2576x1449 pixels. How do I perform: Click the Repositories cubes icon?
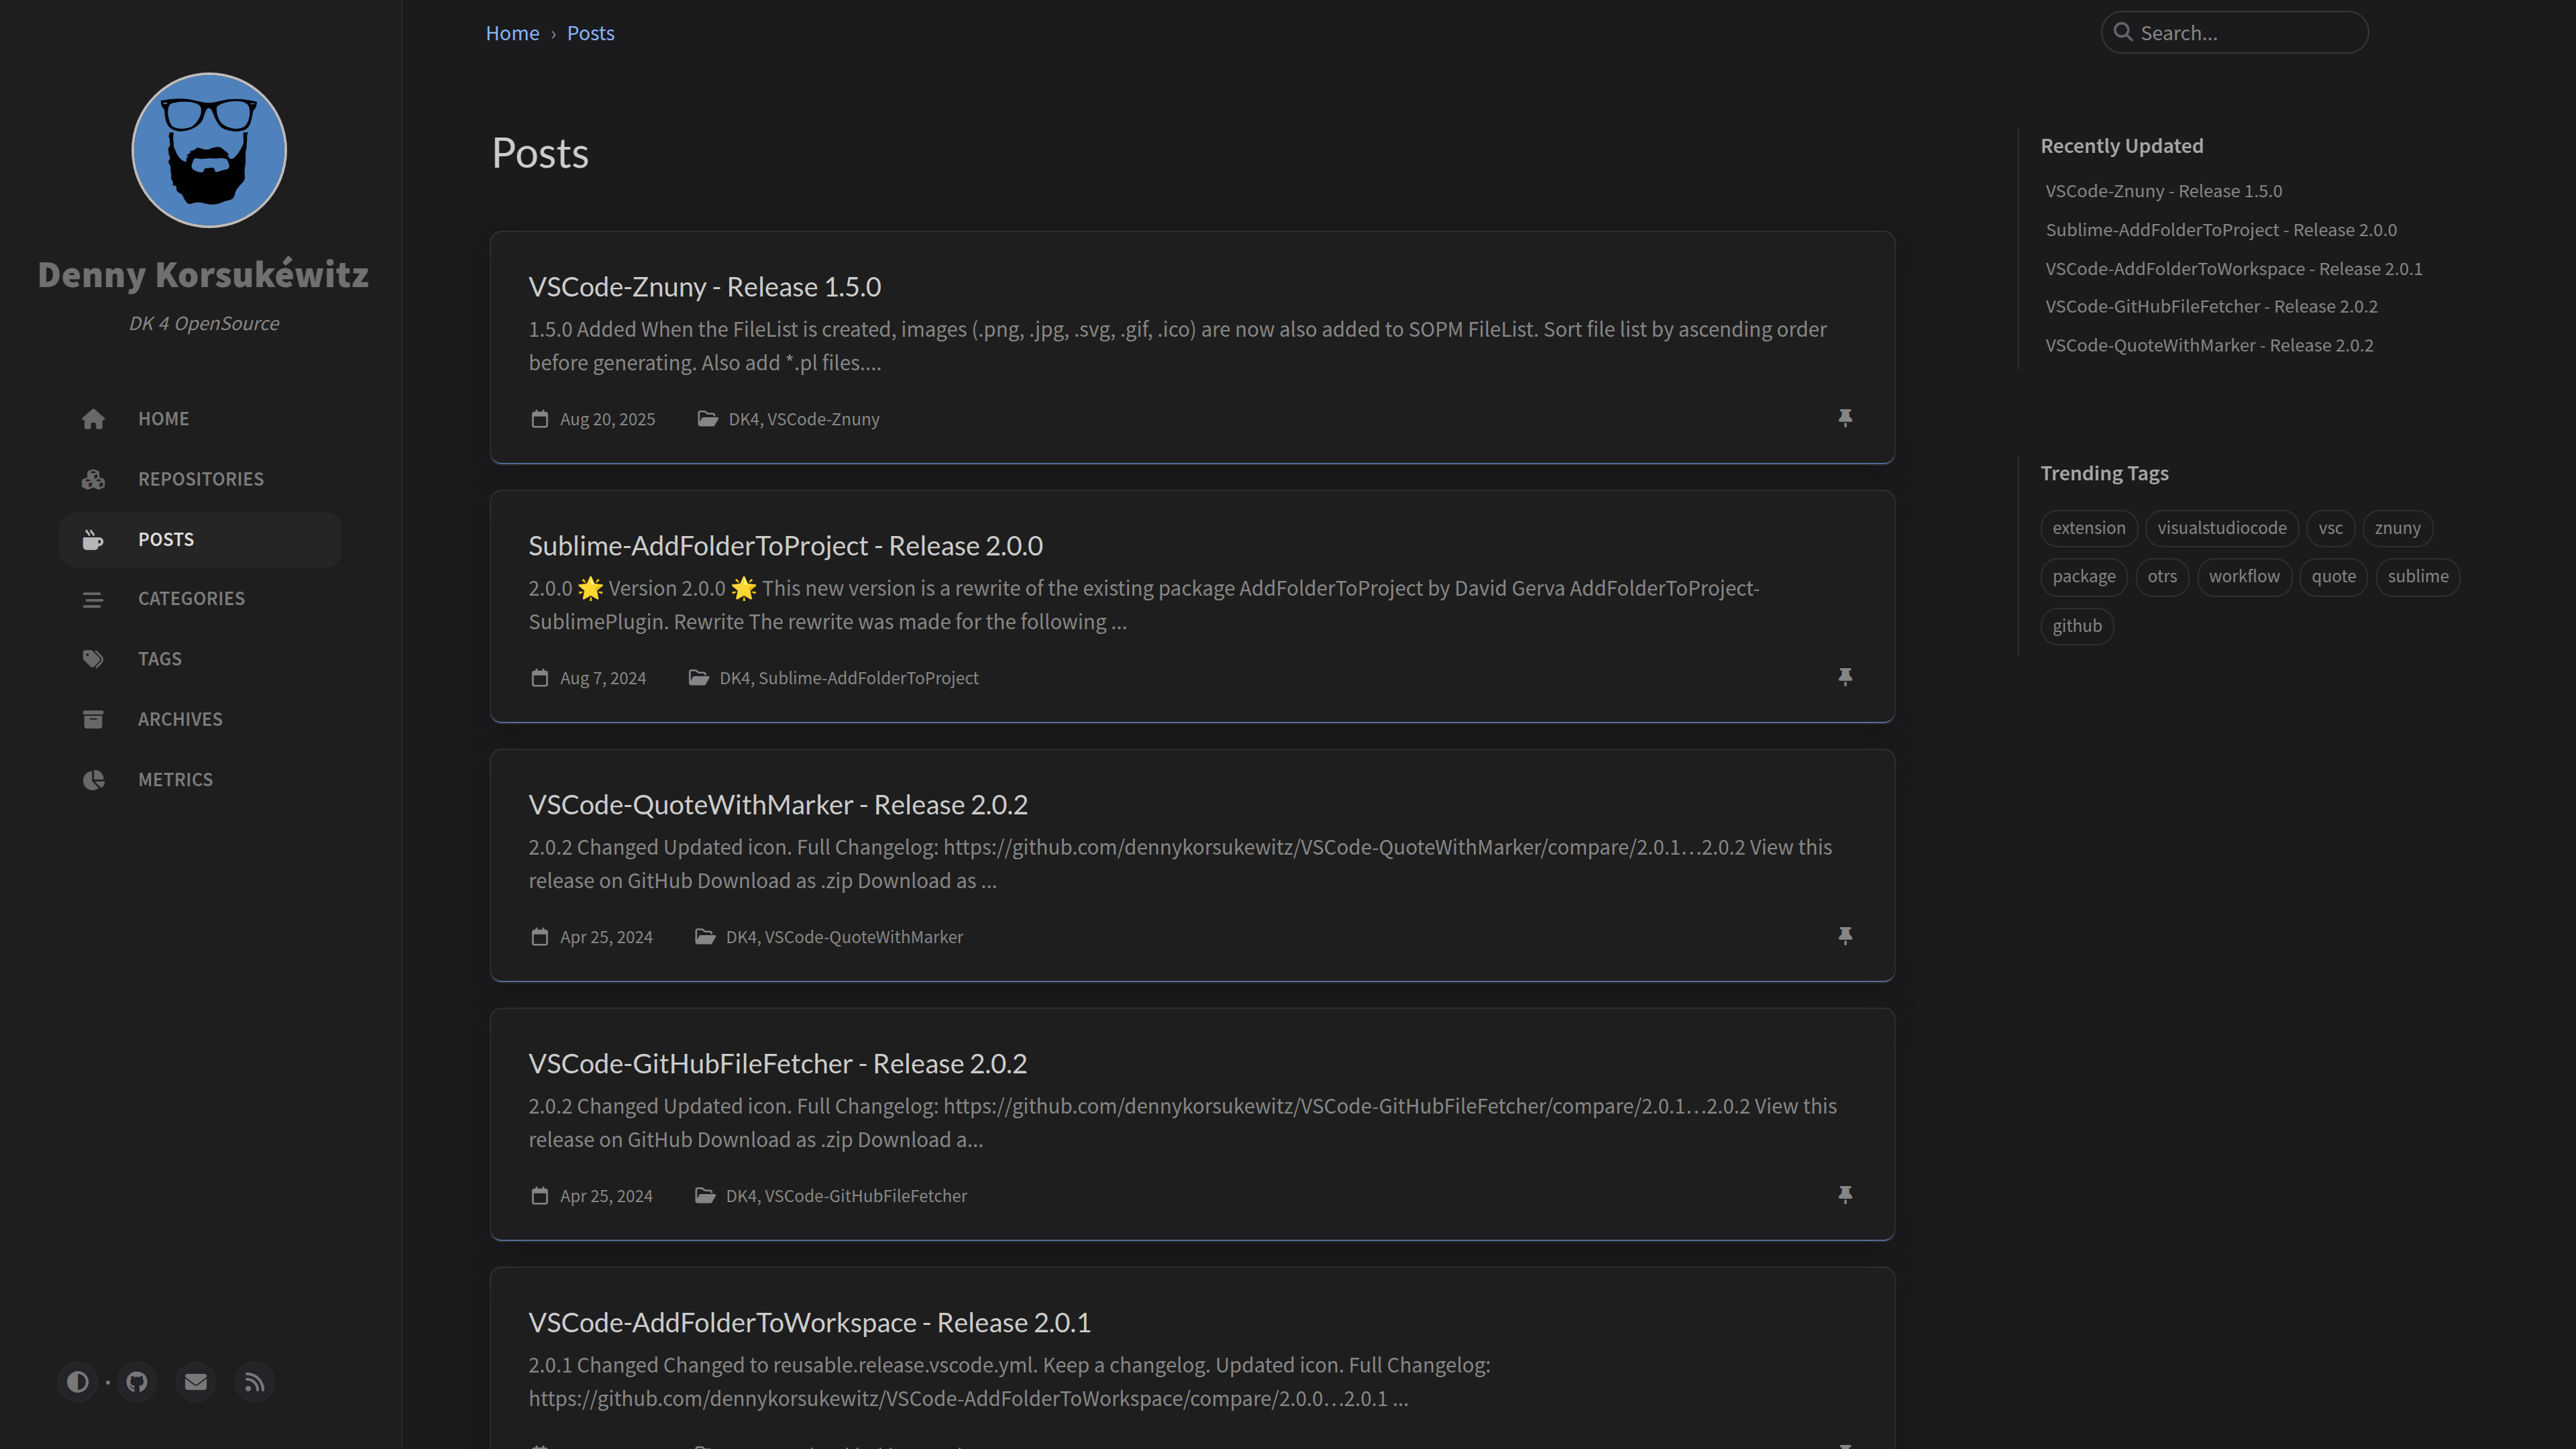click(93, 479)
